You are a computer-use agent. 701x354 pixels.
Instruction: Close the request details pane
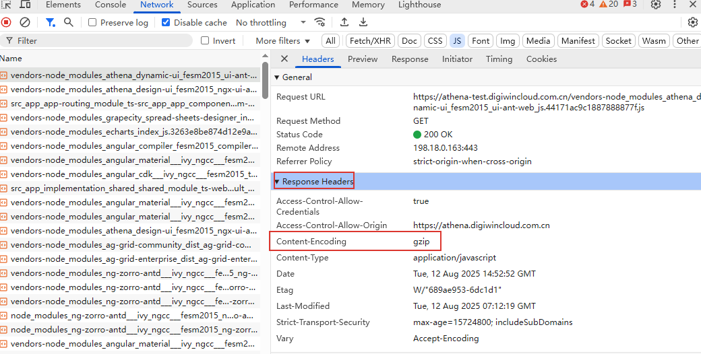[284, 59]
